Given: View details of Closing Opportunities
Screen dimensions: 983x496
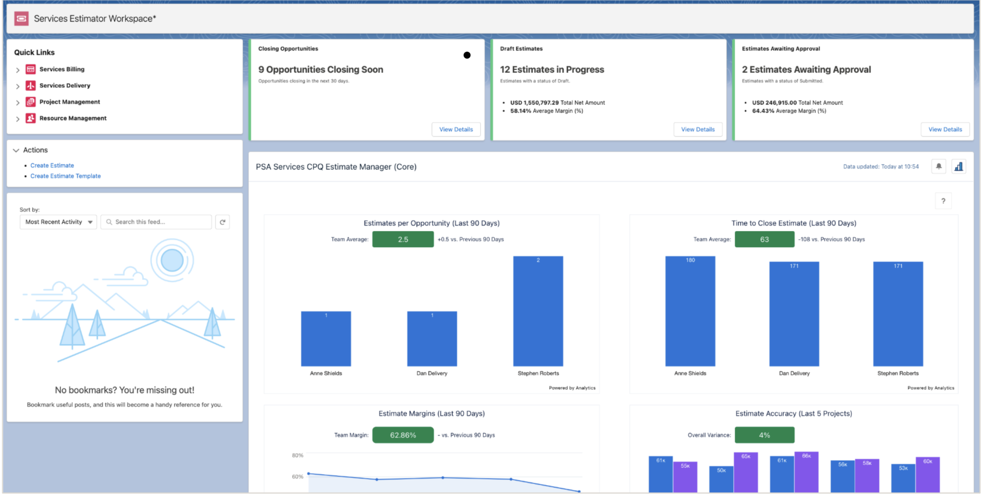Looking at the screenshot, I should 456,129.
